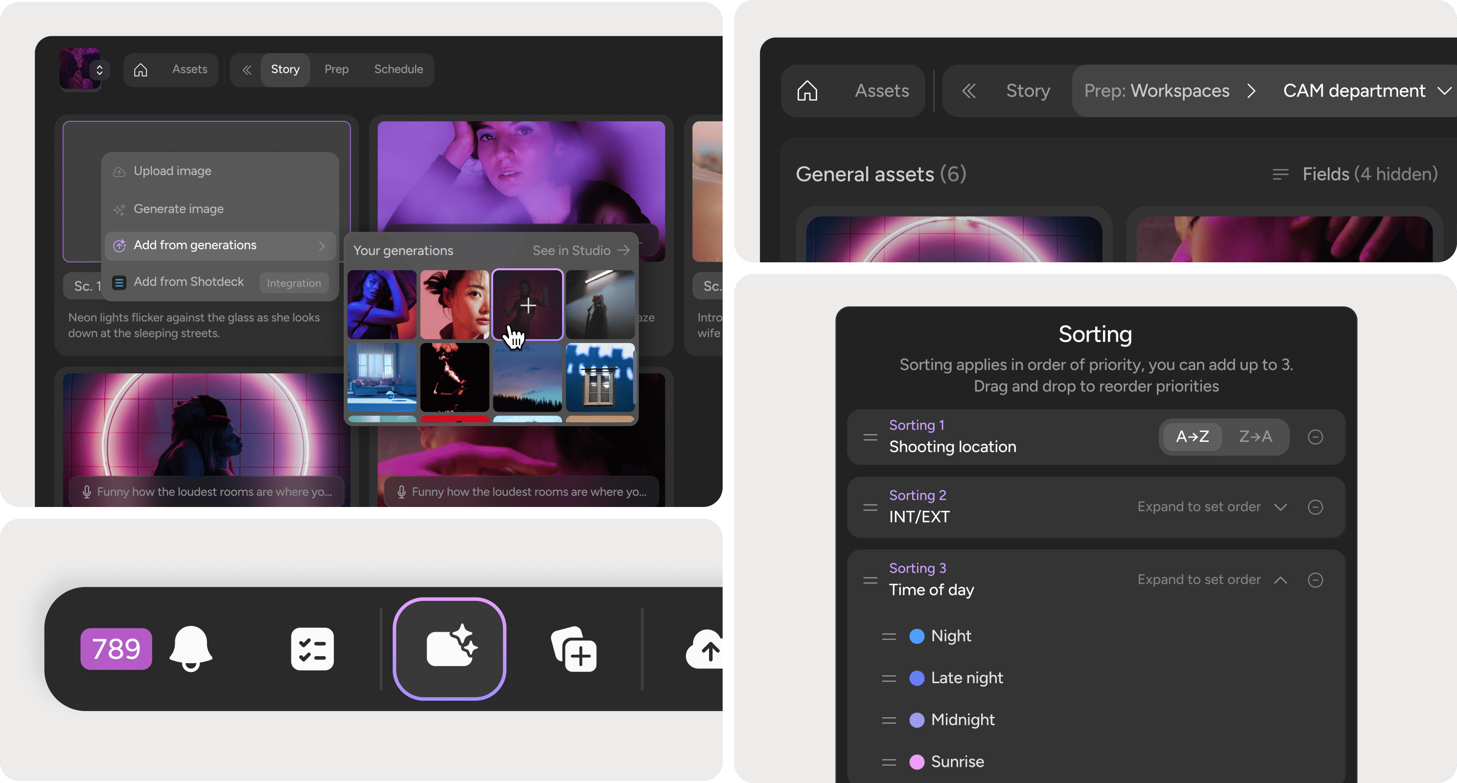1457x783 pixels.
Task: Remove Sorting 1 with minus icon
Action: pyautogui.click(x=1315, y=437)
